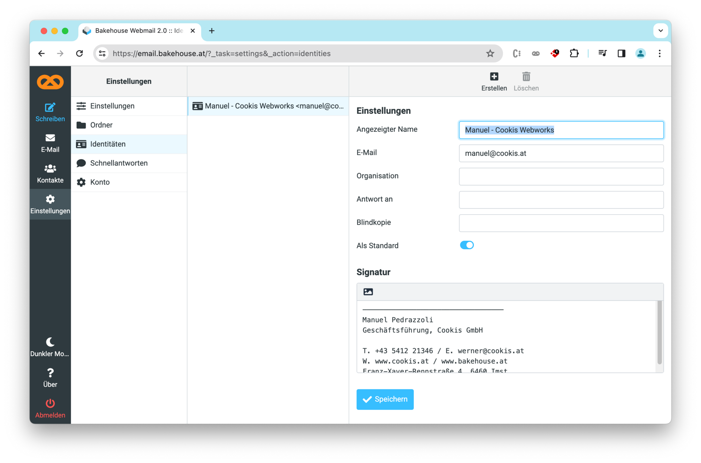Bookmark the page with star icon
Image resolution: width=701 pixels, height=463 pixels.
click(490, 54)
